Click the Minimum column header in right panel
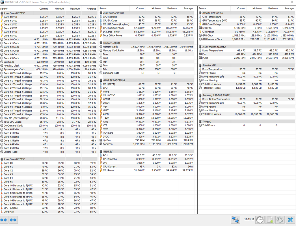Viewport: 296px width, 226px height. (255, 8)
